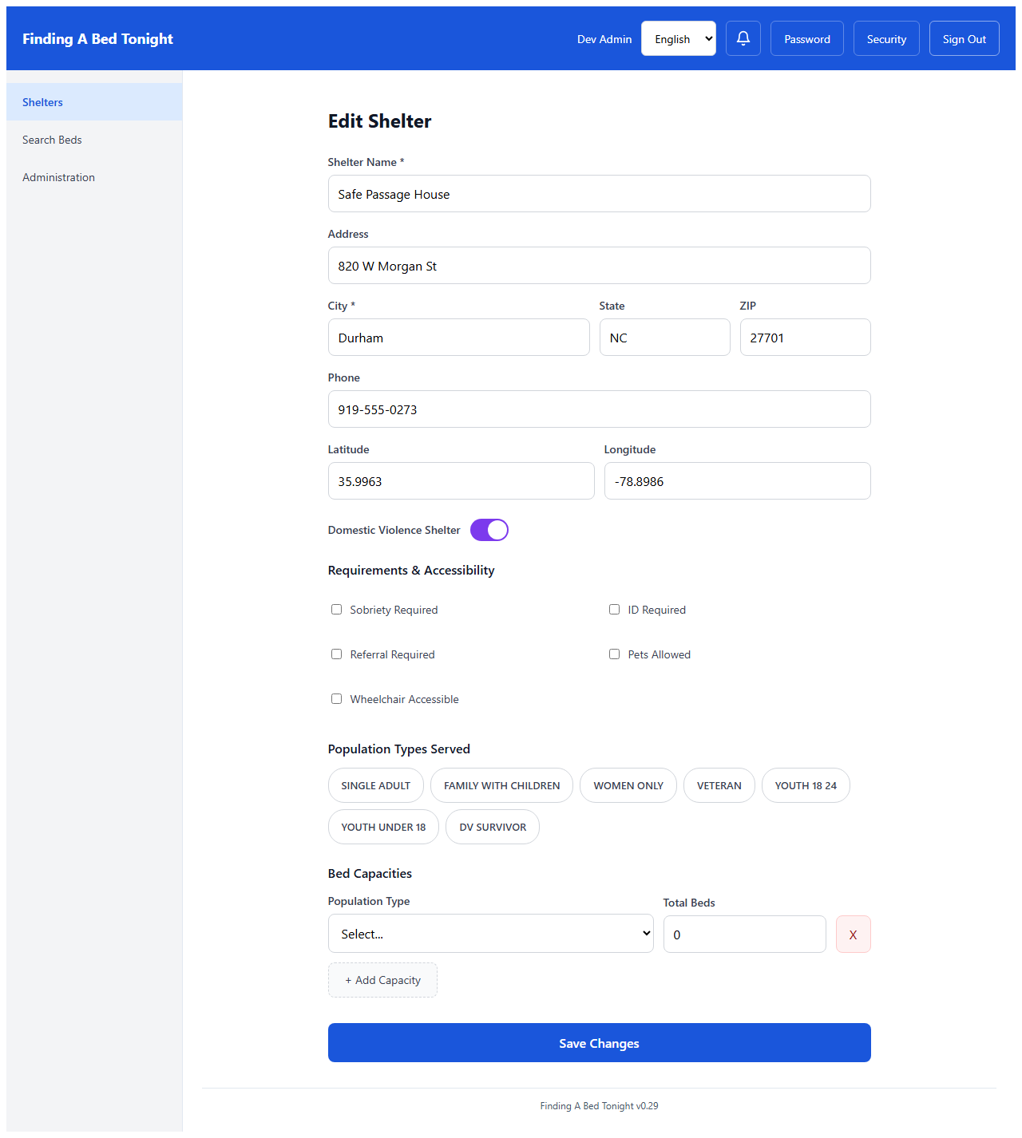The width and height of the screenshot is (1022, 1138).
Task: Open the English language dropdown
Action: pyautogui.click(x=678, y=38)
